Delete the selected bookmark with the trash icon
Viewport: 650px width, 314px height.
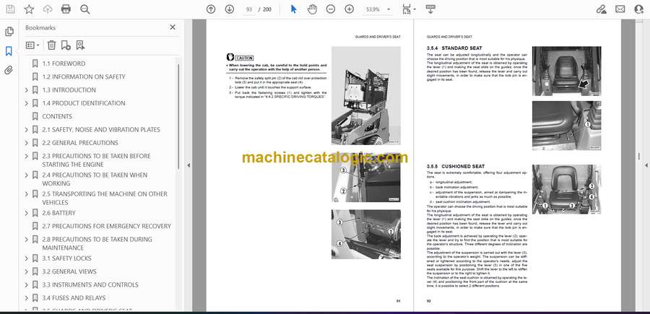pyautogui.click(x=51, y=45)
